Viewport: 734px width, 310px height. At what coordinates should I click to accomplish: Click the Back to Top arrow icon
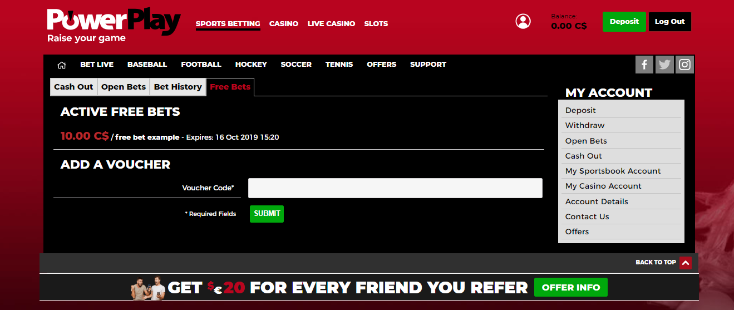pos(686,263)
